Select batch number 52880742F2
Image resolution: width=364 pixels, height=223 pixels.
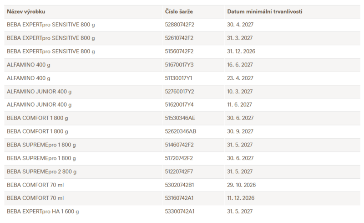click(179, 25)
